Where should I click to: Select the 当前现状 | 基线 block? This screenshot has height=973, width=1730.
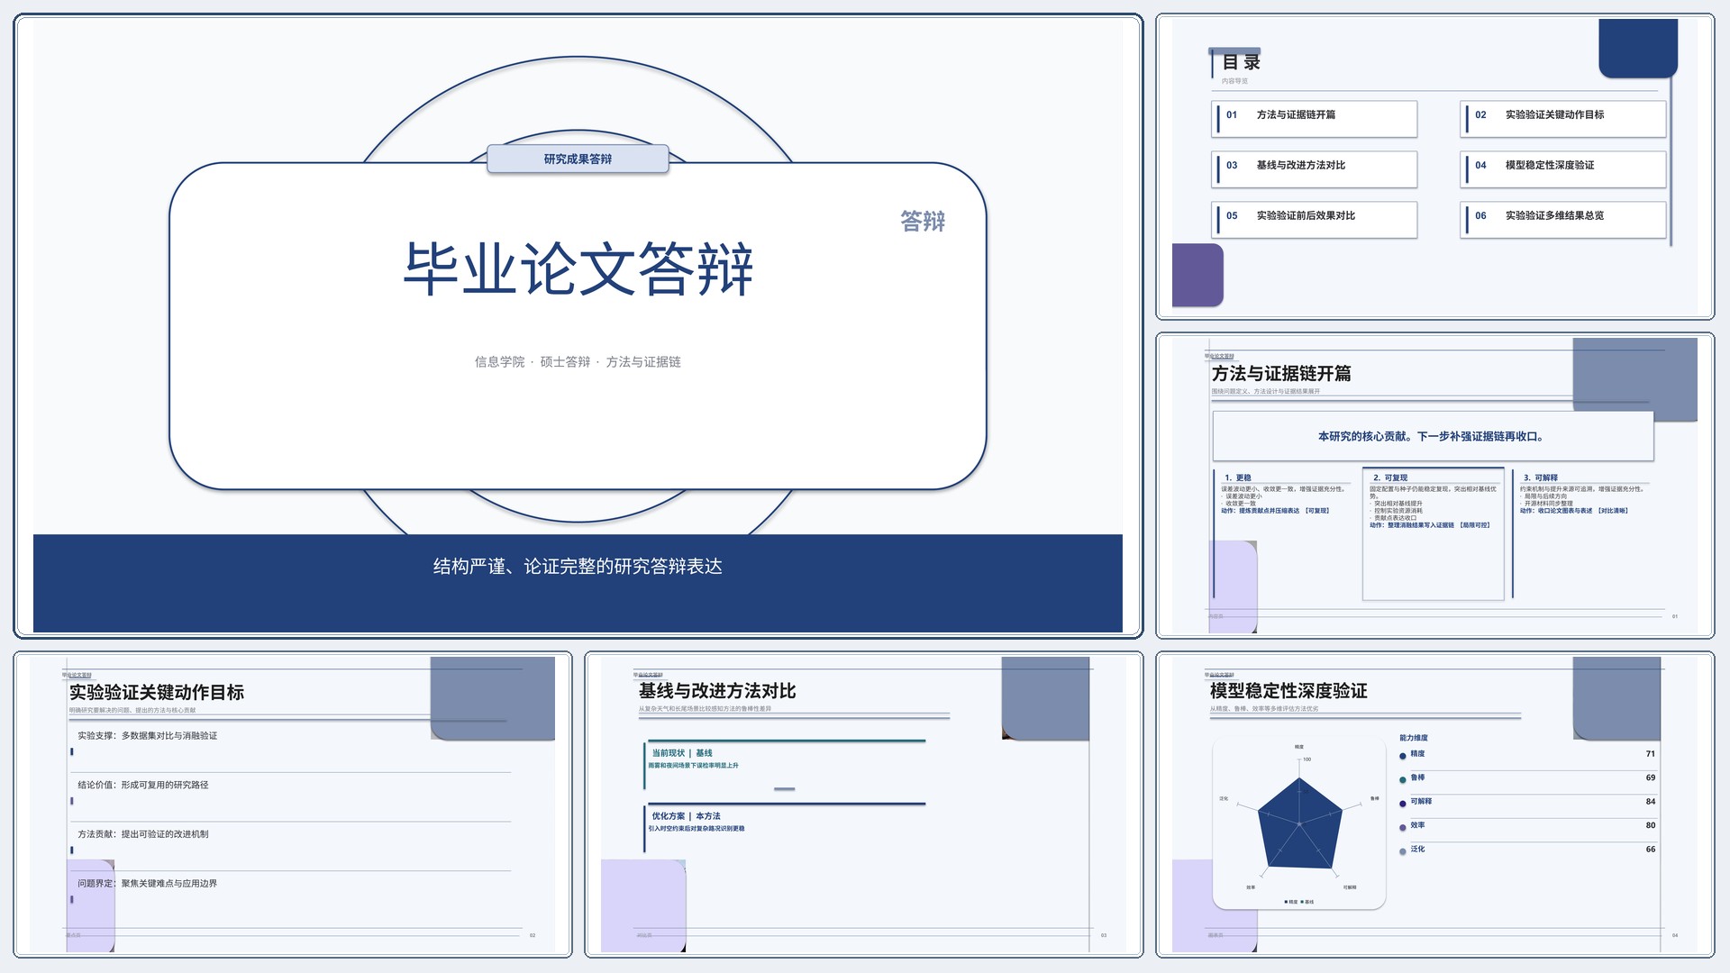click(785, 764)
